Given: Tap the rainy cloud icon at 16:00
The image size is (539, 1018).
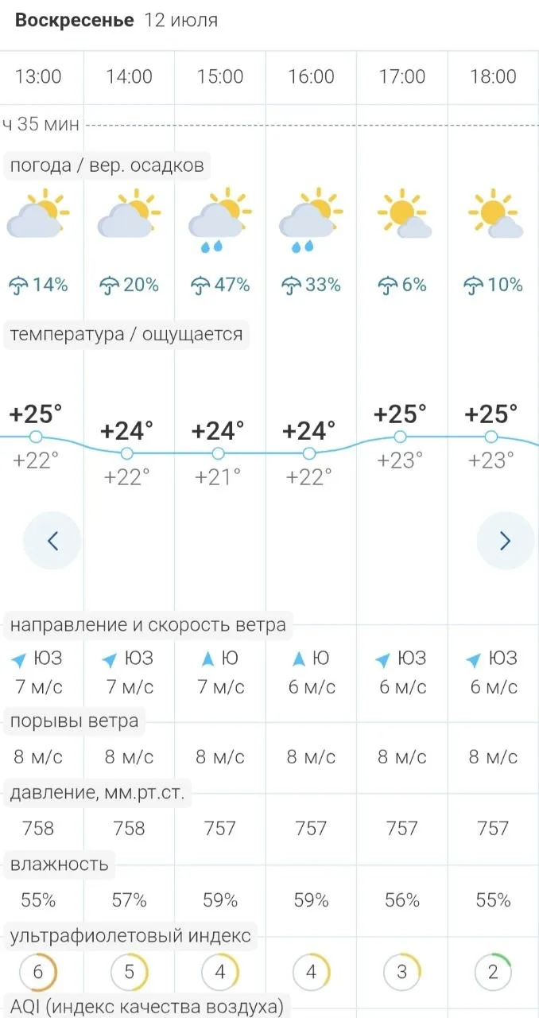Looking at the screenshot, I should coord(311,220).
